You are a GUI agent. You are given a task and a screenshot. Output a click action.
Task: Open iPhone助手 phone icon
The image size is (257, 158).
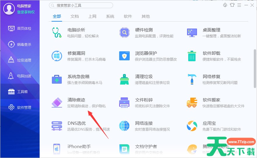coord(57,149)
